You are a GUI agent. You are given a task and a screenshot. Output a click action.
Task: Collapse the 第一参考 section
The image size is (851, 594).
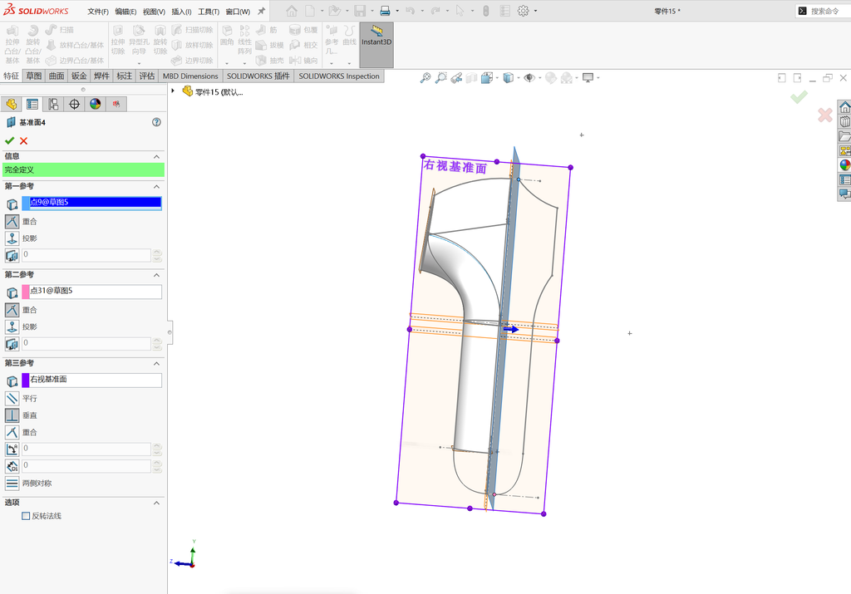[156, 186]
